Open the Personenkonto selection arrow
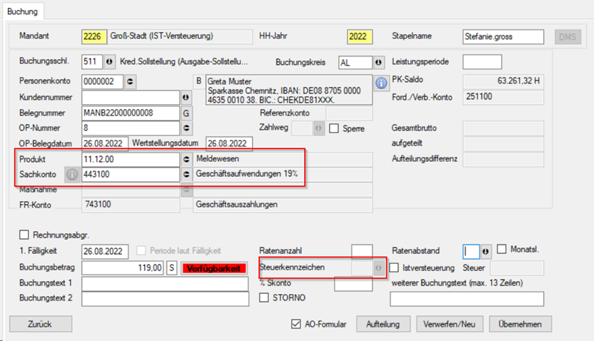594x341 pixels. (x=130, y=81)
